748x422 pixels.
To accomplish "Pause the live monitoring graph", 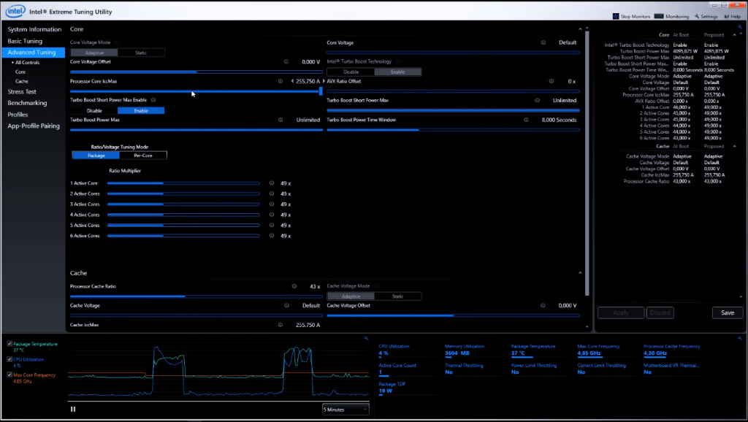I will [x=72, y=409].
